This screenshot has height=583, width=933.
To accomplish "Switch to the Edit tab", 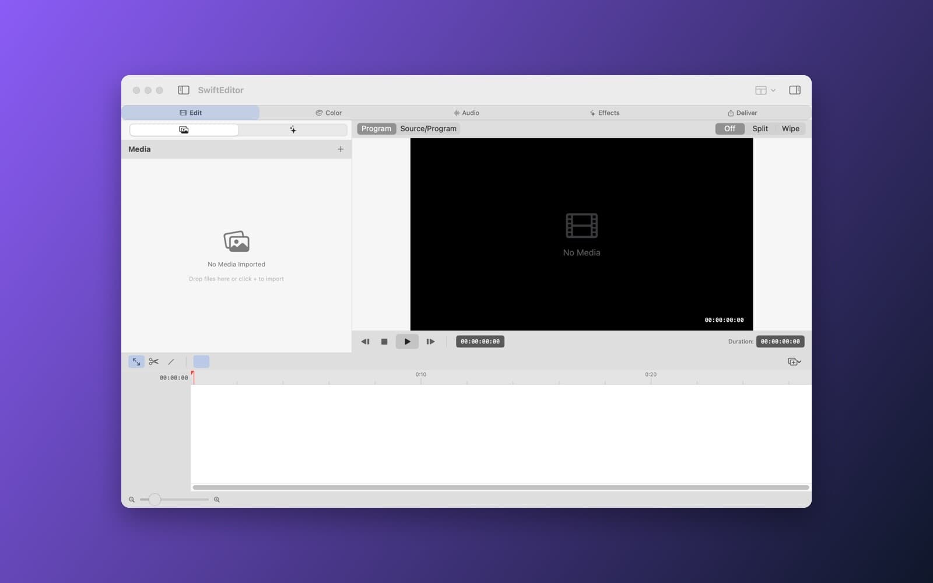I will [x=191, y=113].
